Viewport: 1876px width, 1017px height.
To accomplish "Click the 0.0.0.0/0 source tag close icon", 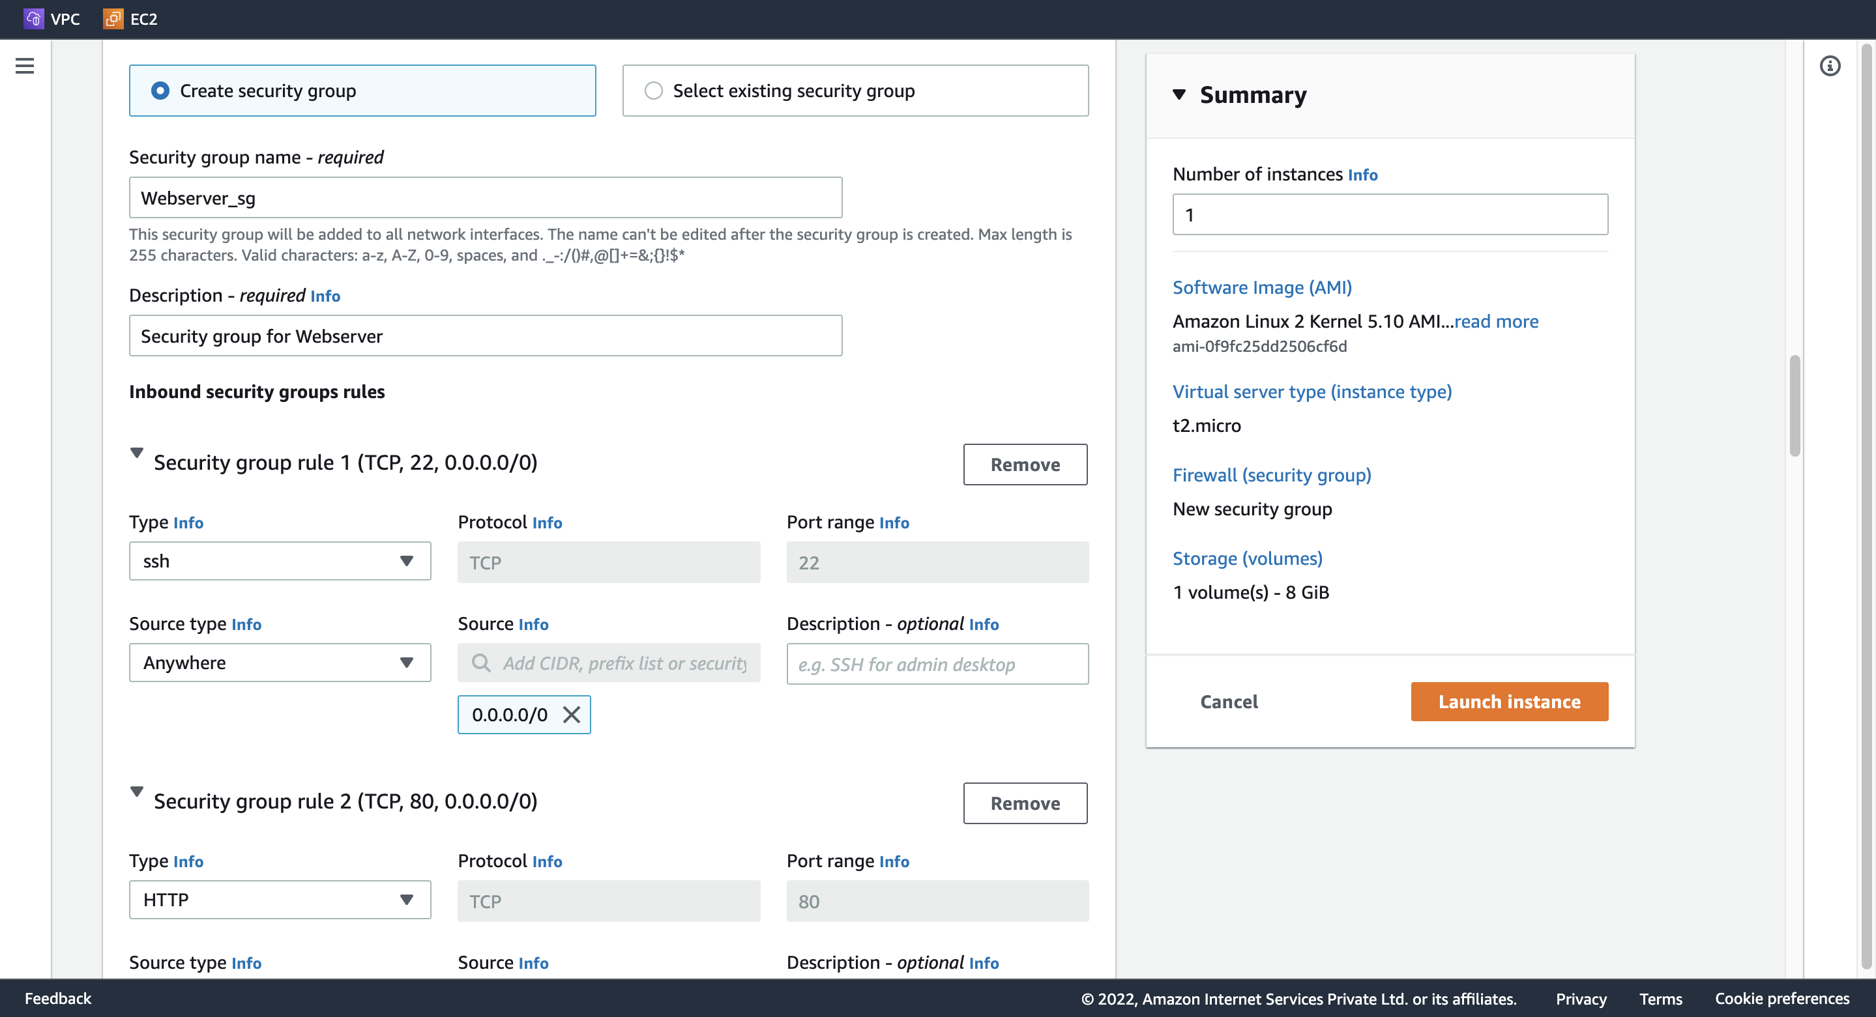I will (x=570, y=714).
